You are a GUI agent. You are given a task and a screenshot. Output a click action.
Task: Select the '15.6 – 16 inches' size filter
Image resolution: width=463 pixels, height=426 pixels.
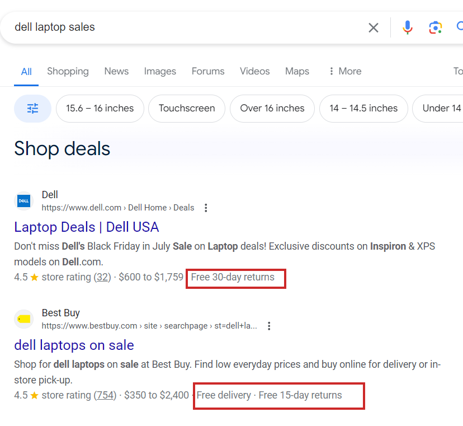coord(100,109)
